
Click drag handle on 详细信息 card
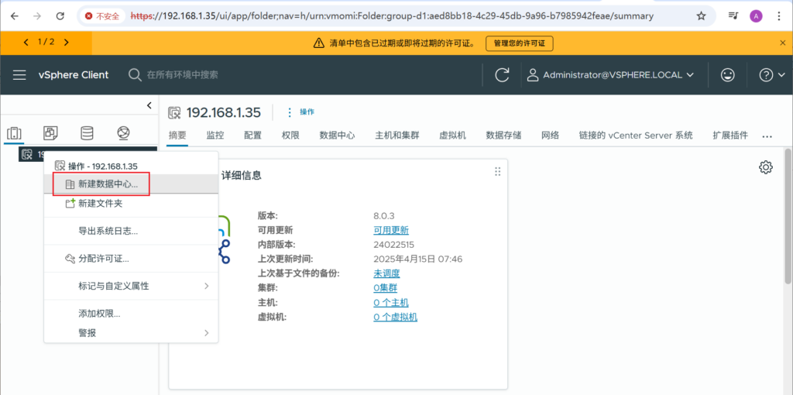[498, 172]
